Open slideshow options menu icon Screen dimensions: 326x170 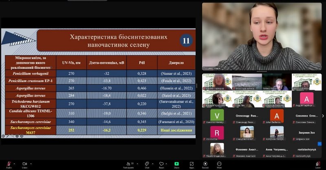coord(17,136)
